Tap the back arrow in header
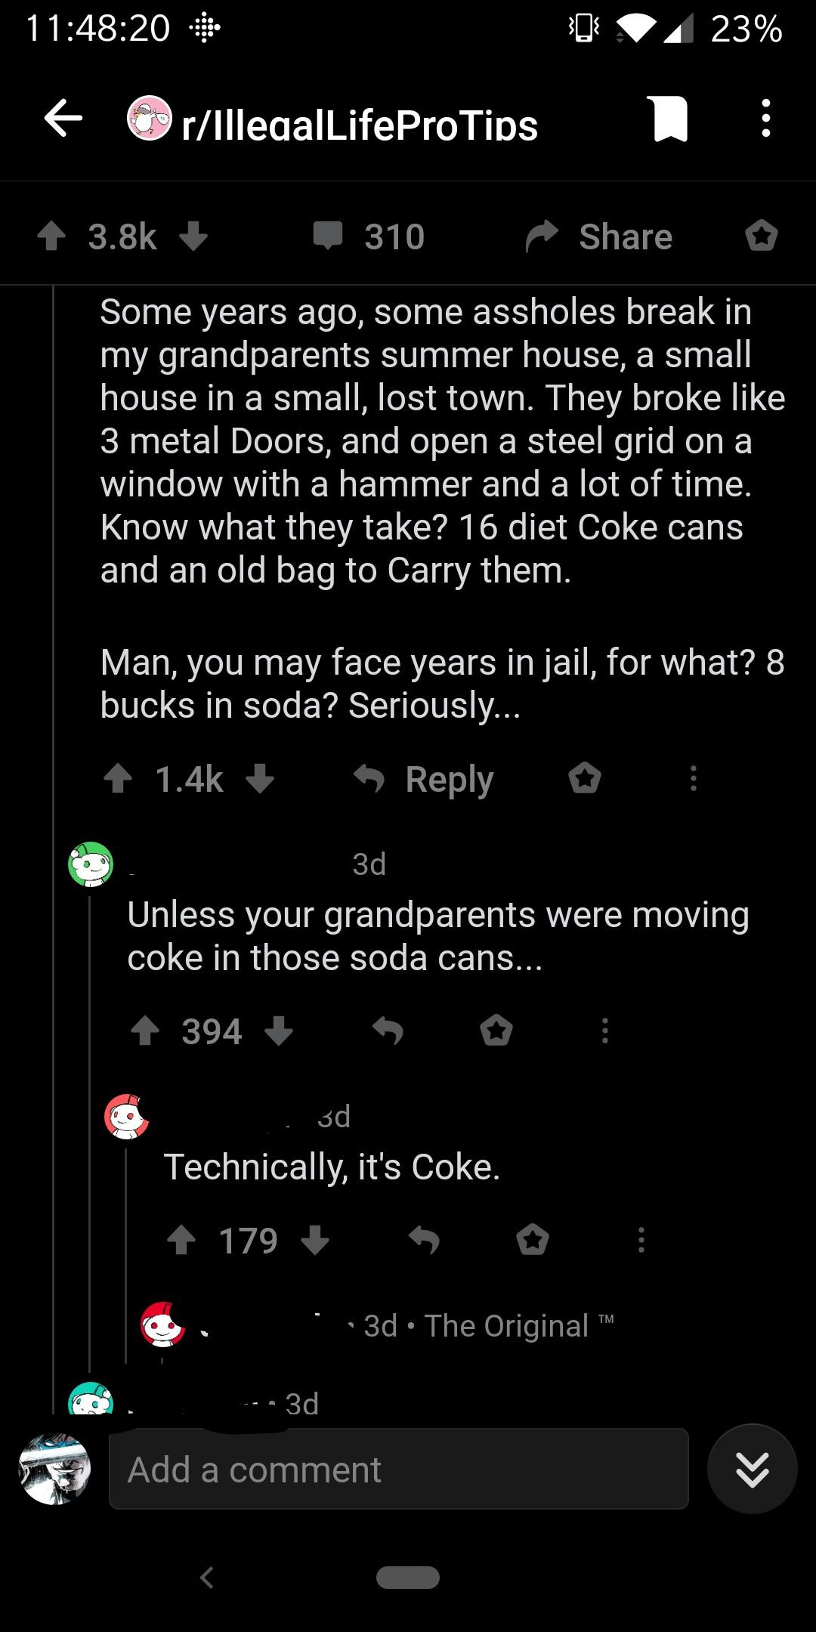Viewport: 816px width, 1632px height. pyautogui.click(x=63, y=119)
